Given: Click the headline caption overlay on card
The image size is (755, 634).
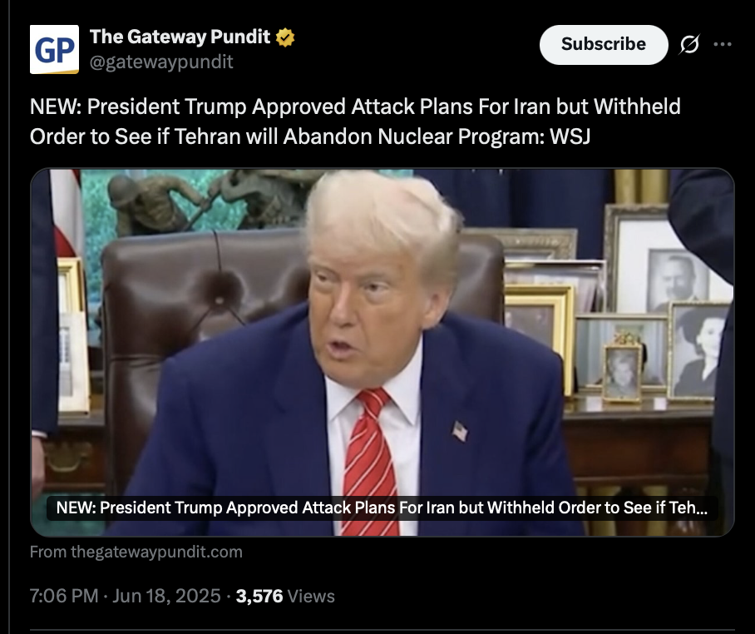Looking at the screenshot, I should coord(382,508).
